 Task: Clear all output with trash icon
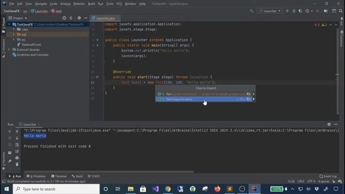tap(17, 164)
